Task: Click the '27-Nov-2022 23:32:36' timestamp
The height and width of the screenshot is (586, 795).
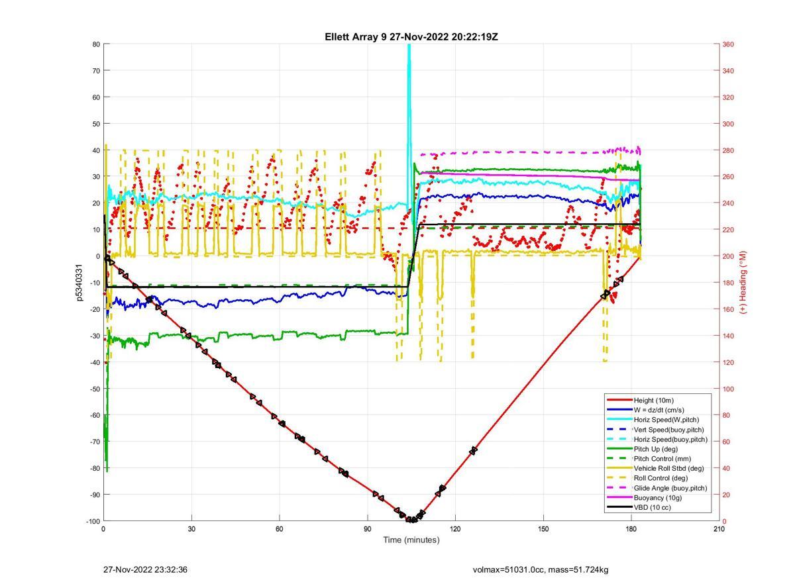Action: 145,569
